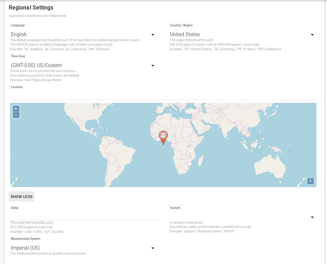
Task: Expand the empty Variant dropdown
Action: [242, 217]
